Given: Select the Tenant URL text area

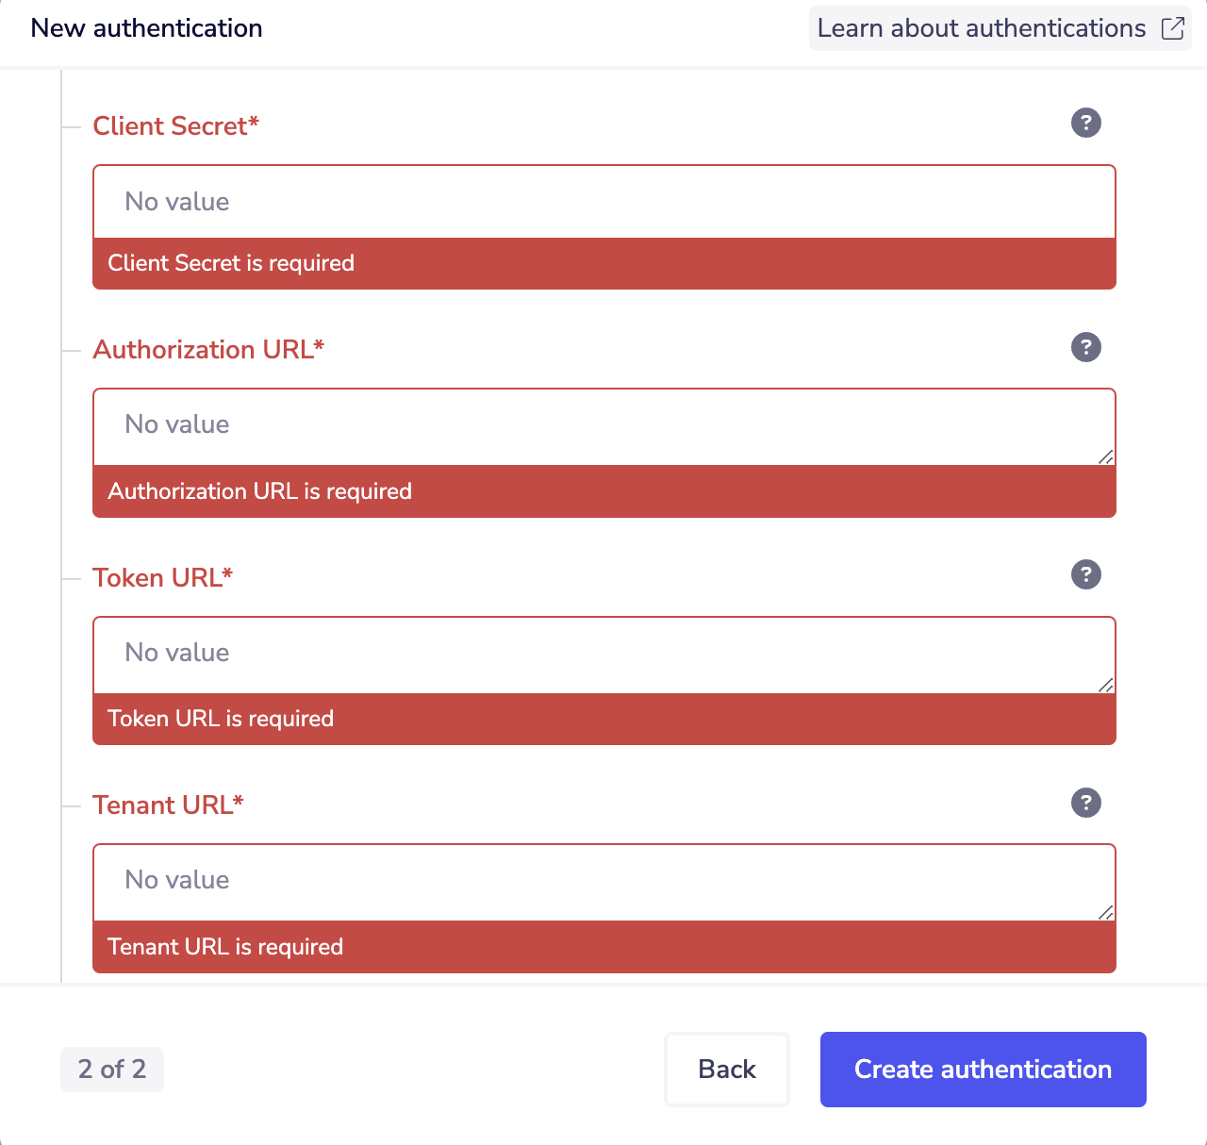Looking at the screenshot, I should (x=603, y=882).
